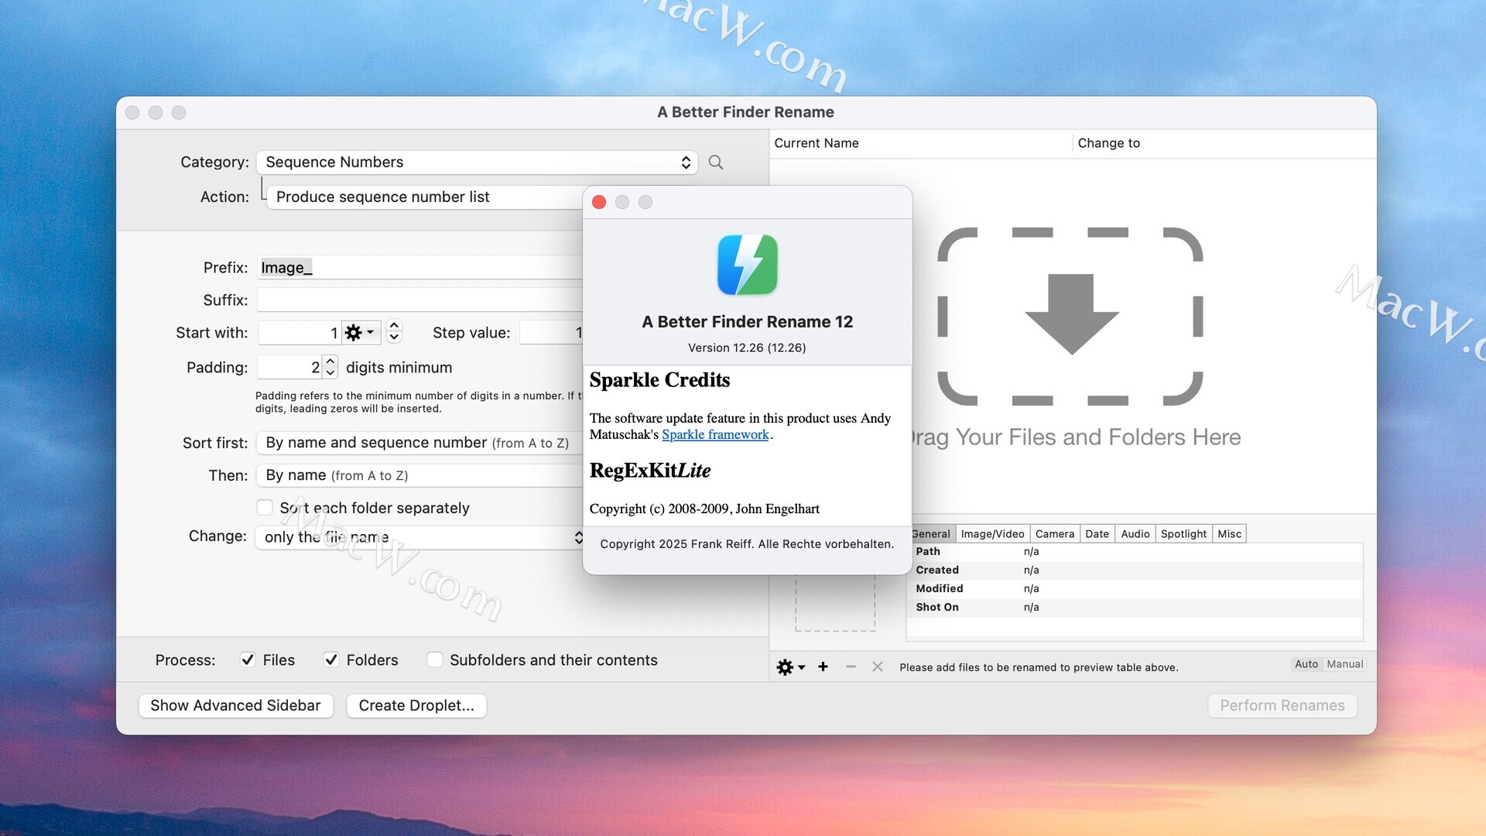
Task: Disable the Files checkbox
Action: point(248,660)
